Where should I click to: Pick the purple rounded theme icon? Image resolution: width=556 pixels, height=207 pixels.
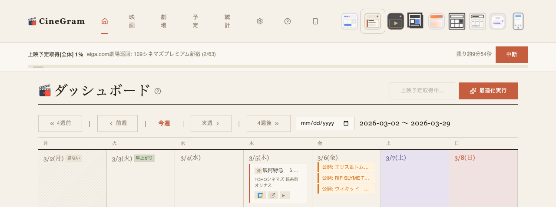pyautogui.click(x=498, y=21)
